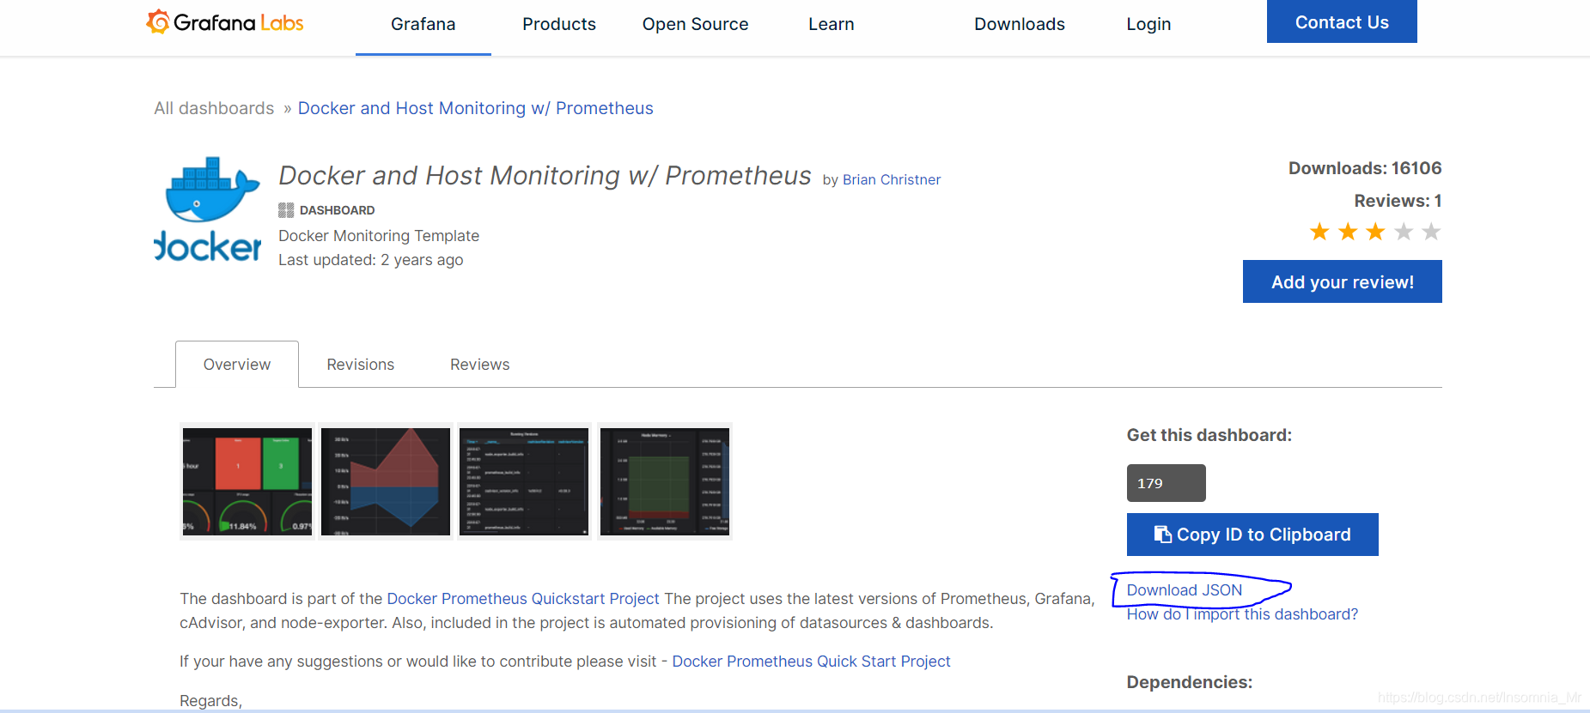Click the Get this dashboard: heading
This screenshot has height=713, width=1590.
pos(1209,435)
